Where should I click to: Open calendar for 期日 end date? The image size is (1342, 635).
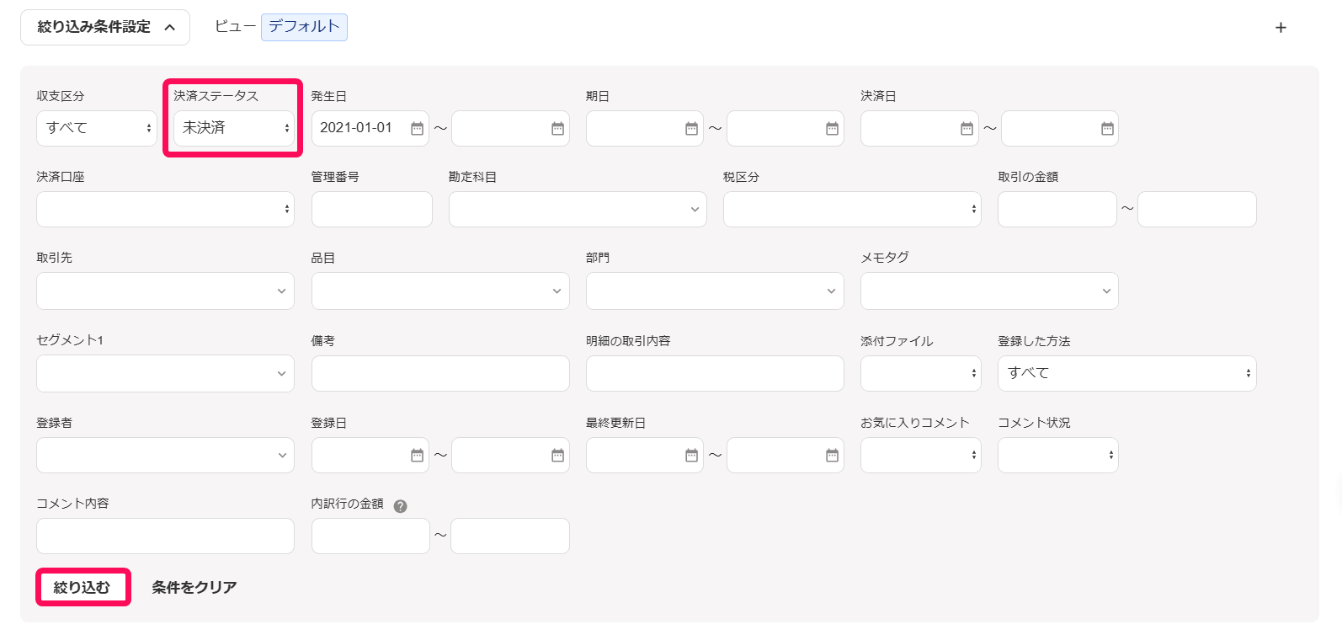(x=832, y=128)
